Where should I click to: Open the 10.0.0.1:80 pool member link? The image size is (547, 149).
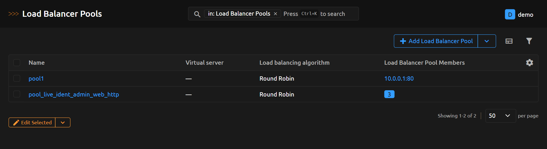point(399,79)
